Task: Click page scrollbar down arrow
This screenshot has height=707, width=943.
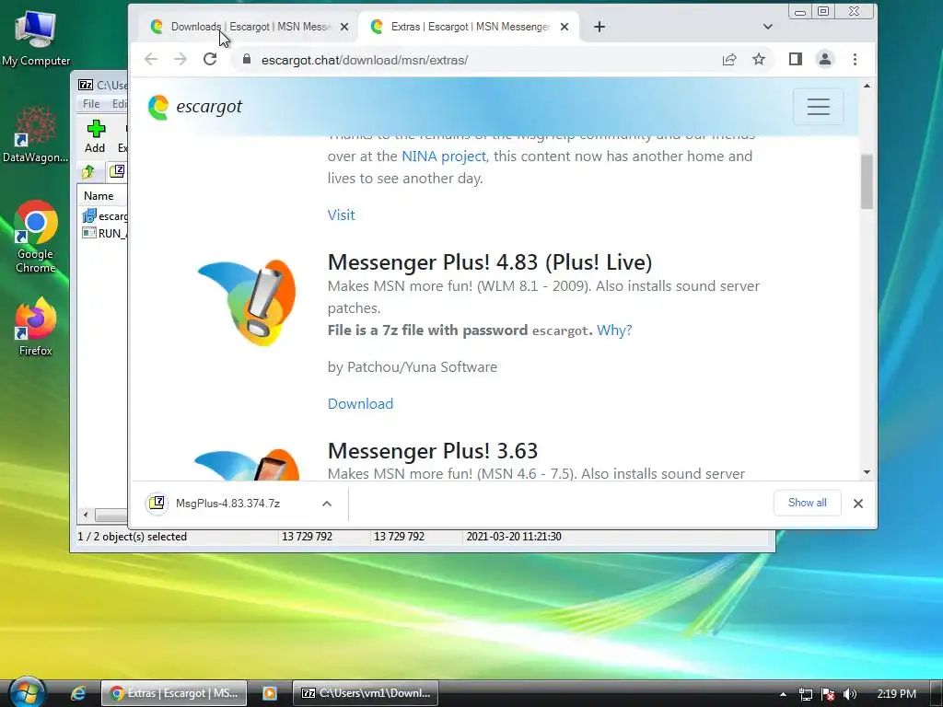Action: 867,472
